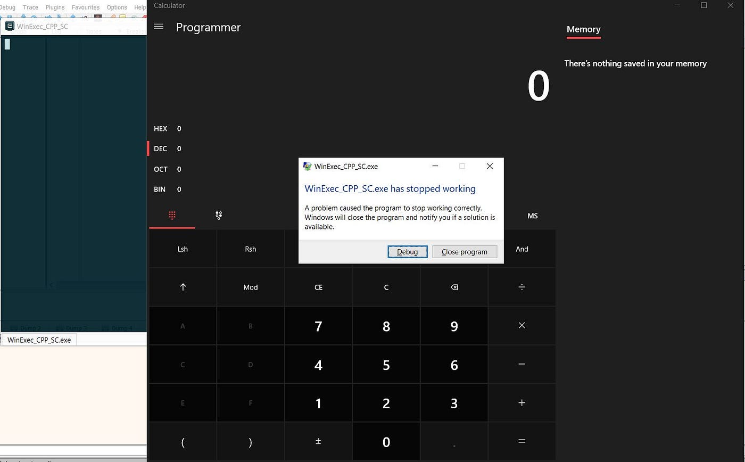Close the crash dialog with X
The width and height of the screenshot is (745, 462).
tap(490, 166)
